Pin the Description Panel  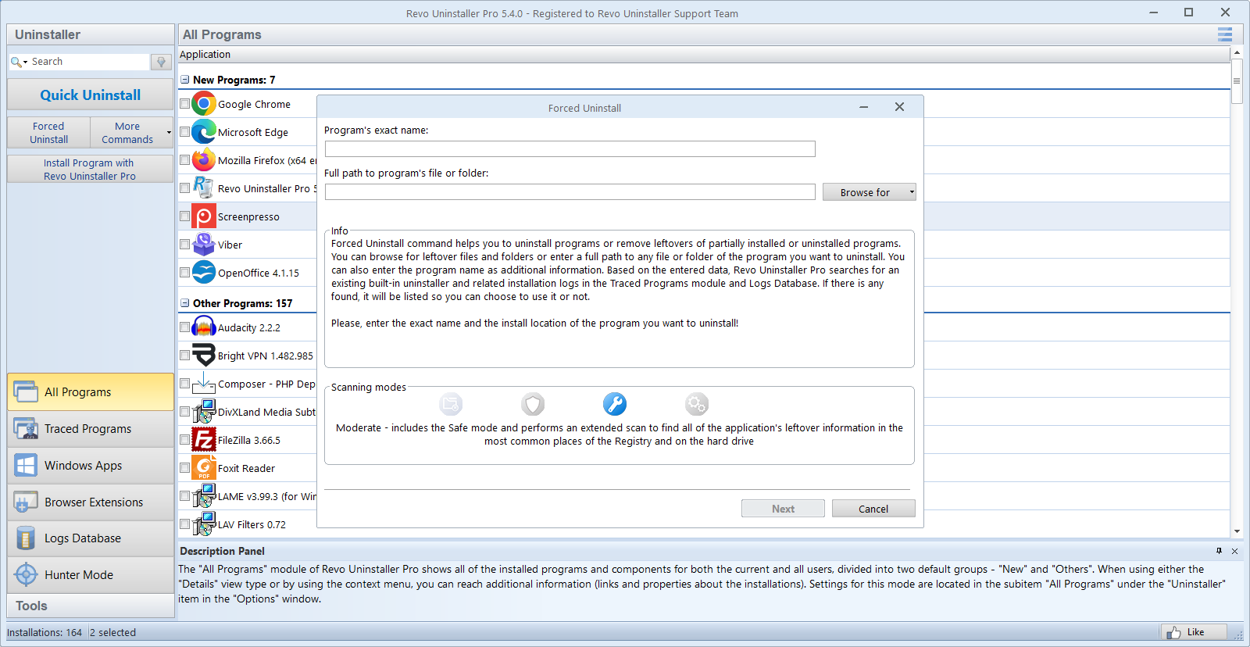1219,551
